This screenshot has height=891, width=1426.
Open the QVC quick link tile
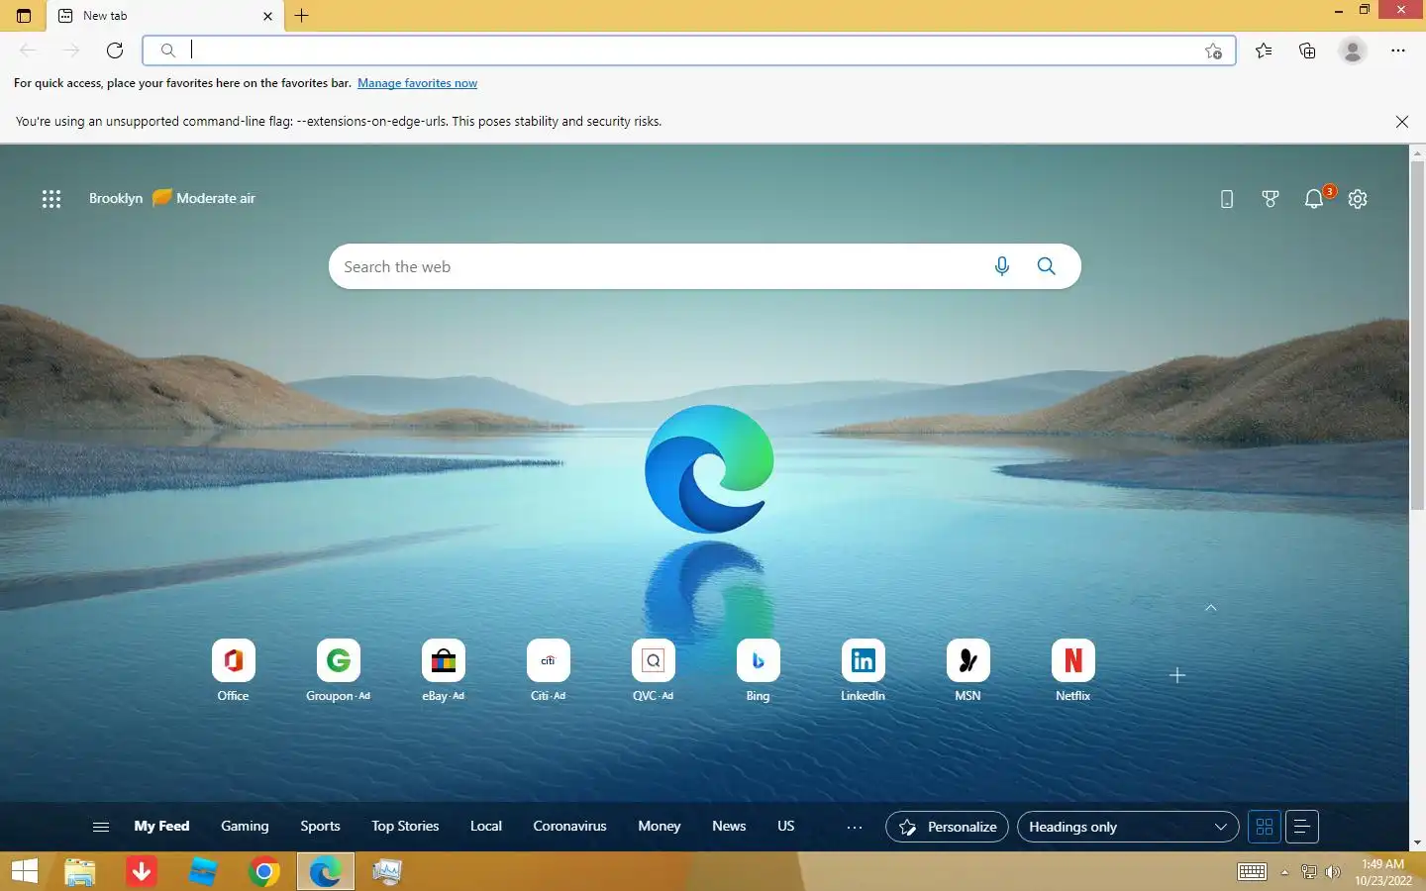[x=654, y=671]
